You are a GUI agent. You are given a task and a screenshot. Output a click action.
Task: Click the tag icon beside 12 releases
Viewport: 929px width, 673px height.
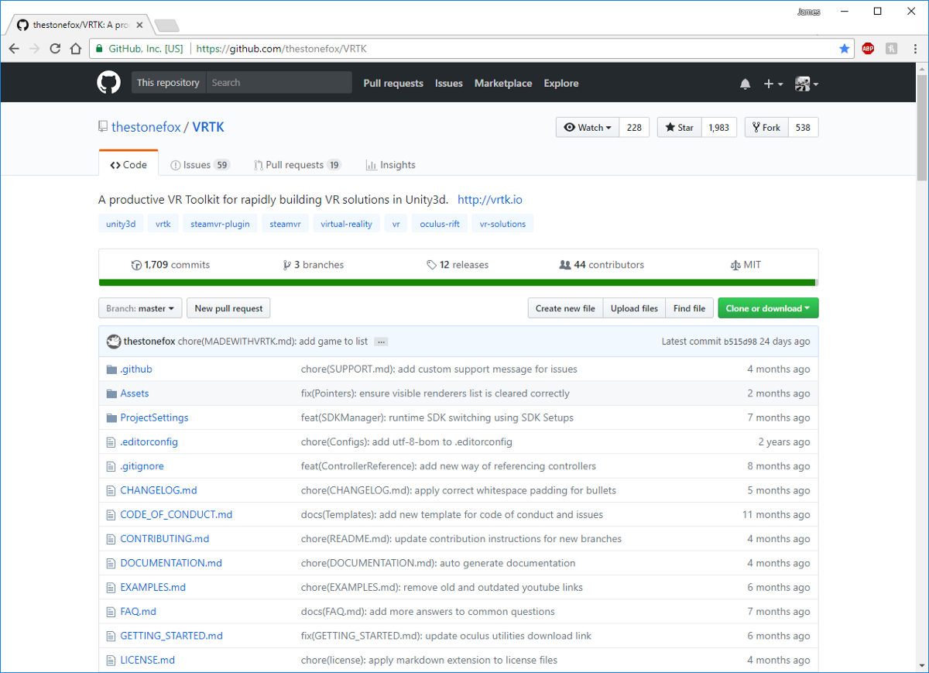(431, 264)
